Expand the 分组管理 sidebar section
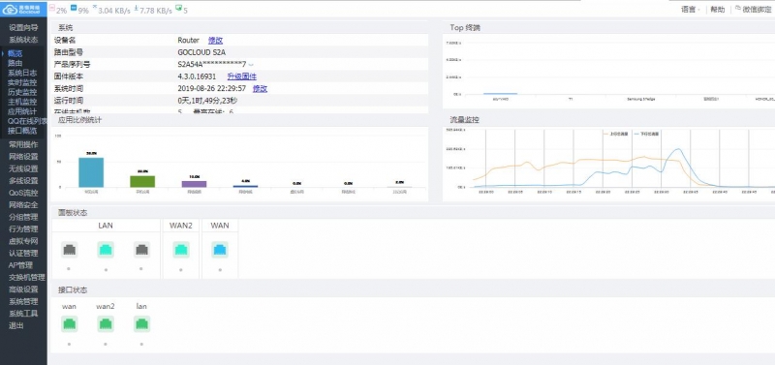Screen dimensions: 775x365 [x=23, y=217]
